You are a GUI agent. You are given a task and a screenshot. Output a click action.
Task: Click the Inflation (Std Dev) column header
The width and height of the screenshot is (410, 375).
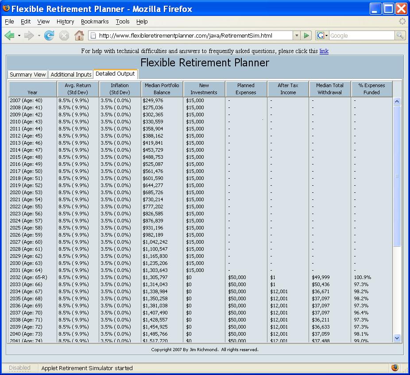coord(120,89)
